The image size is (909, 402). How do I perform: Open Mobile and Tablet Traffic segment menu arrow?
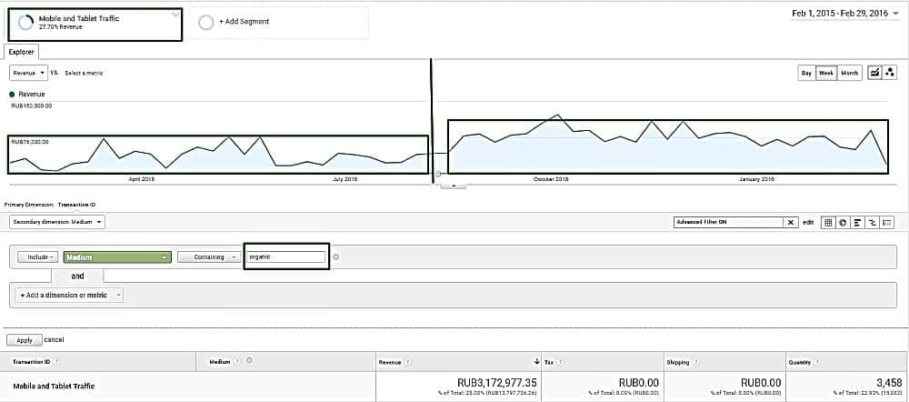[175, 15]
